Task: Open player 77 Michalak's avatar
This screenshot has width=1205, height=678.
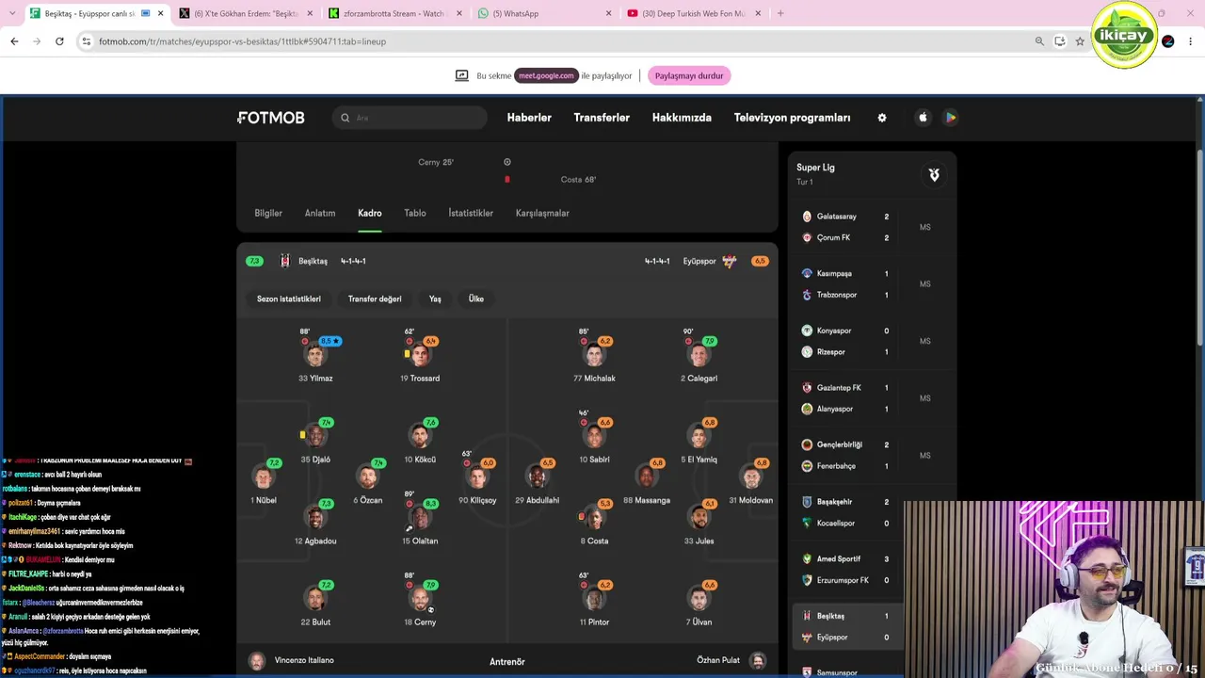Action: pos(594,355)
